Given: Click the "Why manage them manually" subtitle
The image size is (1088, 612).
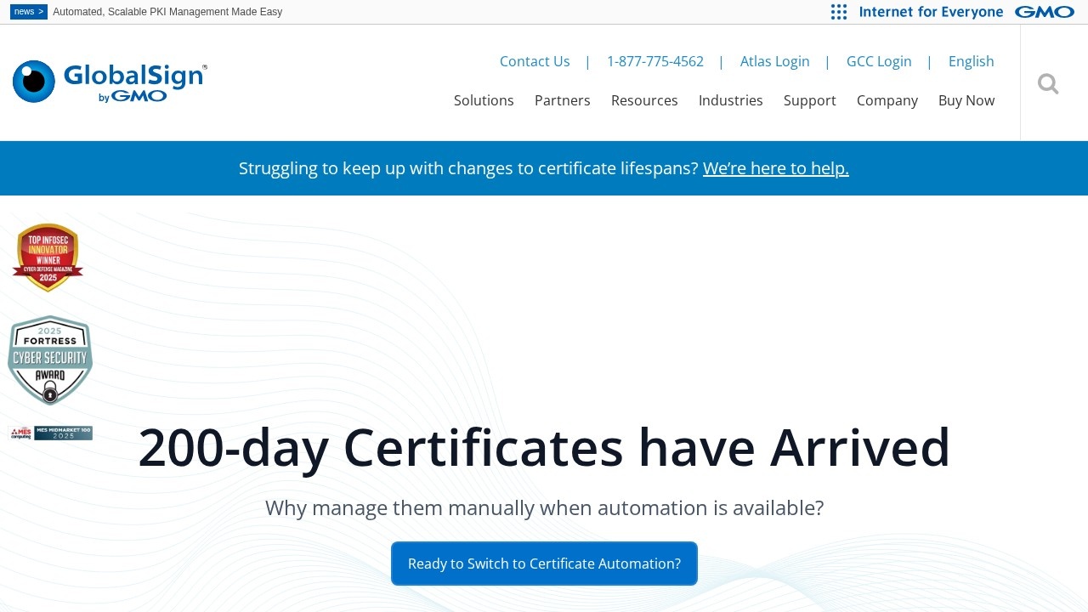Looking at the screenshot, I should (544, 508).
